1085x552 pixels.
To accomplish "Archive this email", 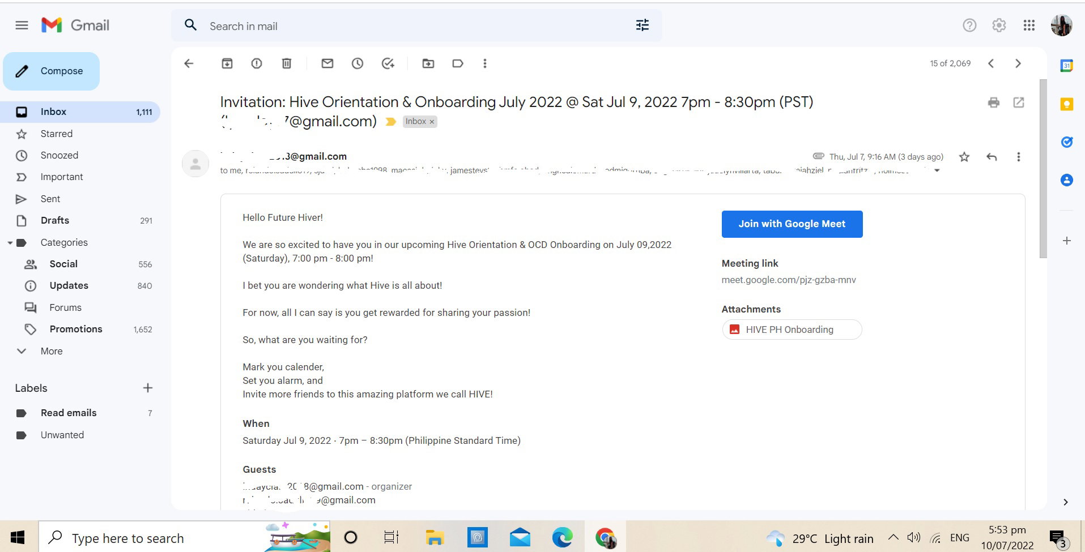I will (227, 63).
